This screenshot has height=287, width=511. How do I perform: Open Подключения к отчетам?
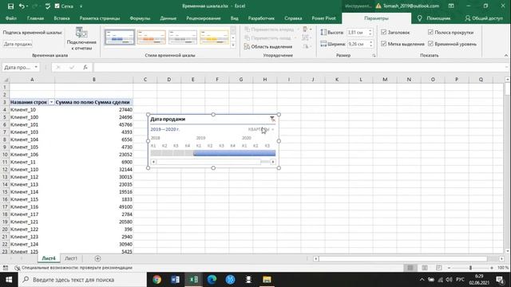click(81, 39)
